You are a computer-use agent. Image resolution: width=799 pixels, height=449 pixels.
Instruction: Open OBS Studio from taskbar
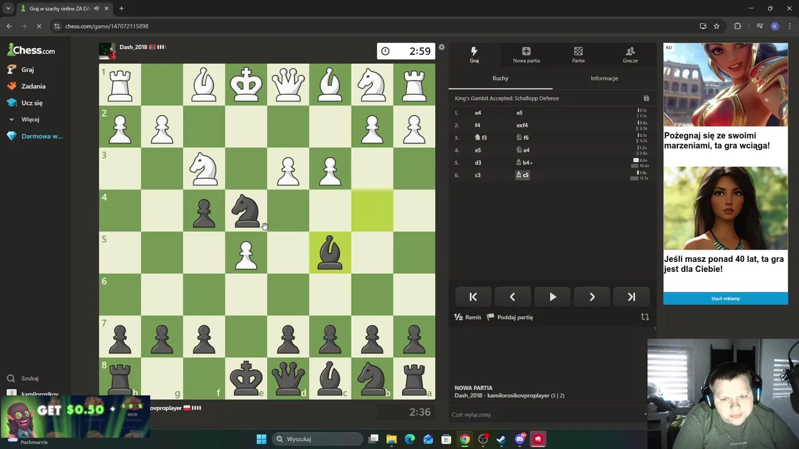[483, 439]
